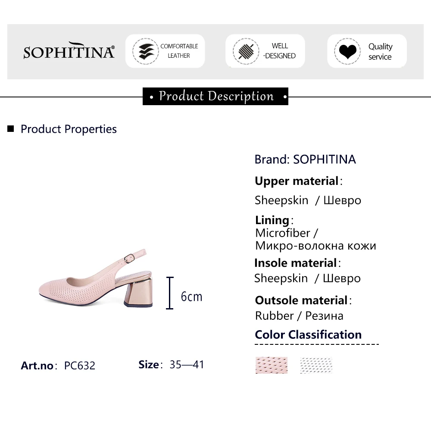Click the Outsole material label
The height and width of the screenshot is (431, 431).
(x=301, y=300)
